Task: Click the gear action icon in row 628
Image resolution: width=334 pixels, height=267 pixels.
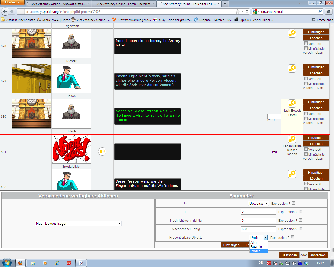Action: 292,33
